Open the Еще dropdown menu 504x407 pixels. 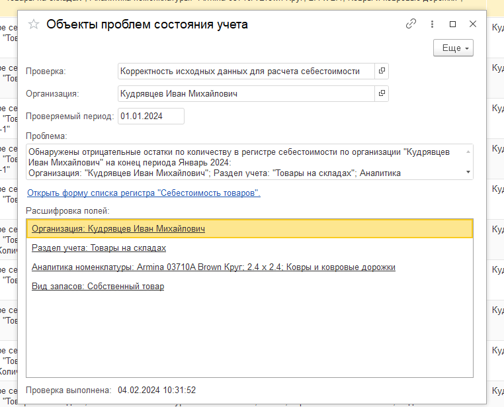[x=454, y=48]
